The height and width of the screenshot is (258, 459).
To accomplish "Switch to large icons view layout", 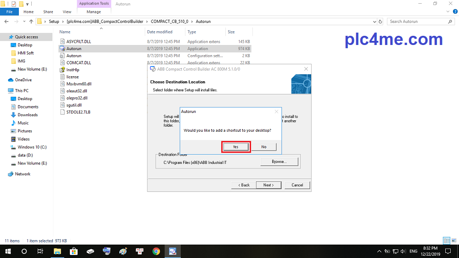I will coord(454,241).
